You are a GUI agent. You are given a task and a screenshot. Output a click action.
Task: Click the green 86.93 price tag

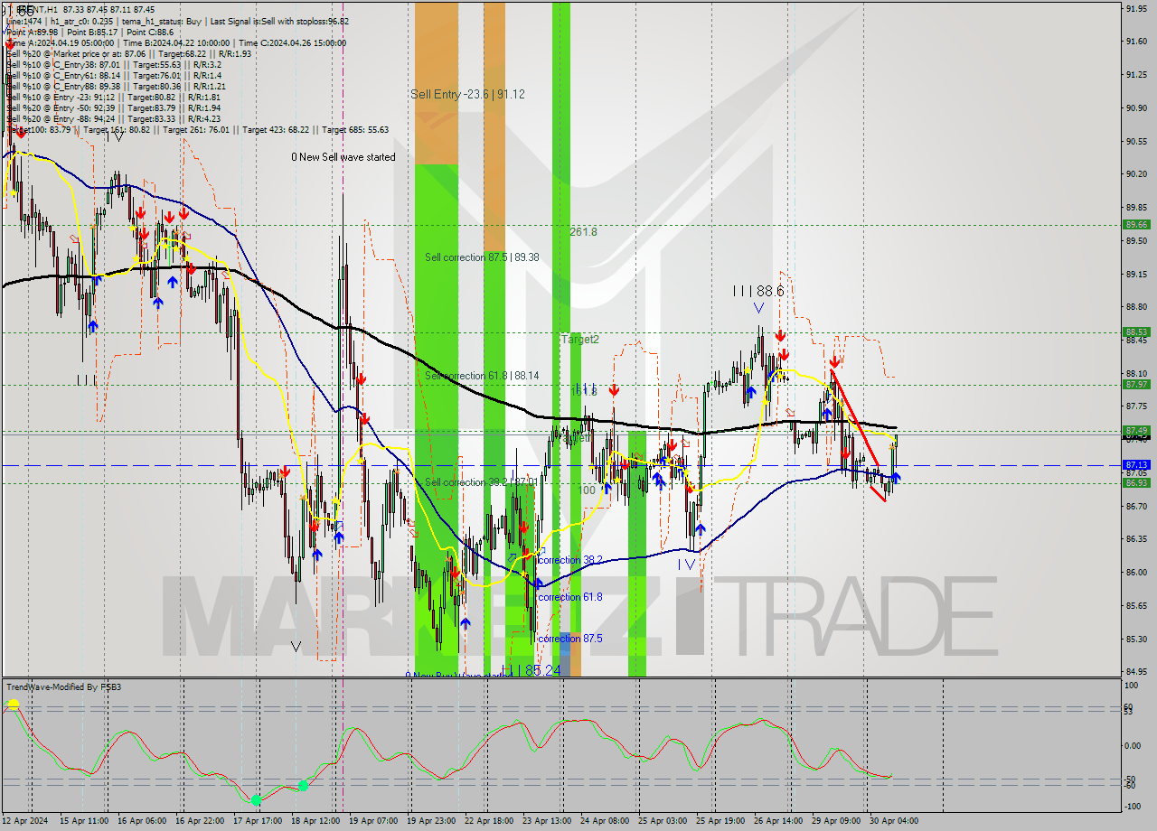tap(1136, 482)
